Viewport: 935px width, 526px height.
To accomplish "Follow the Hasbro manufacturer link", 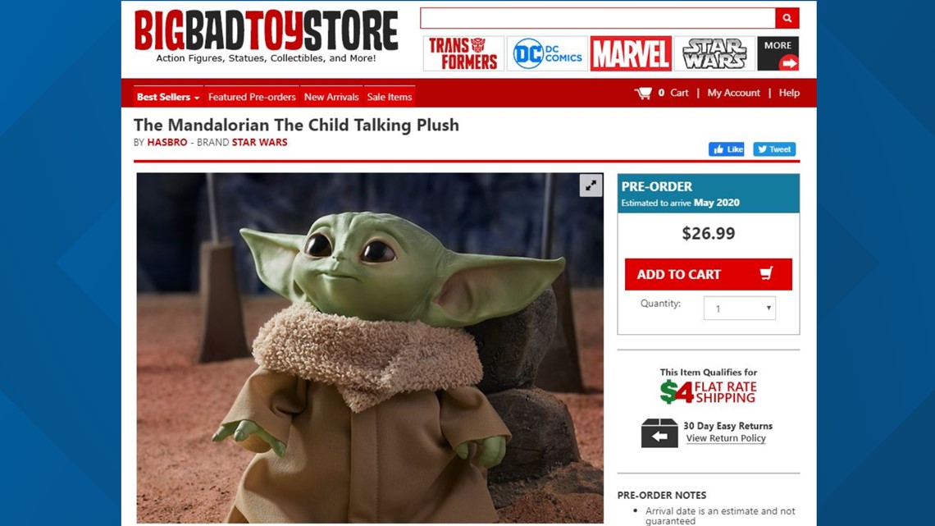I will 167,142.
